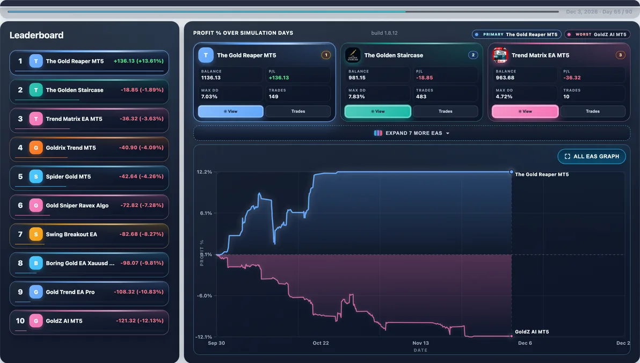The height and width of the screenshot is (363, 640).
Task: Select Gold Trend EA Pro leaderboard row
Action: (89, 293)
